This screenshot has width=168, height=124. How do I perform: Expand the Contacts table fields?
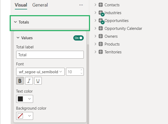coord(95,5)
